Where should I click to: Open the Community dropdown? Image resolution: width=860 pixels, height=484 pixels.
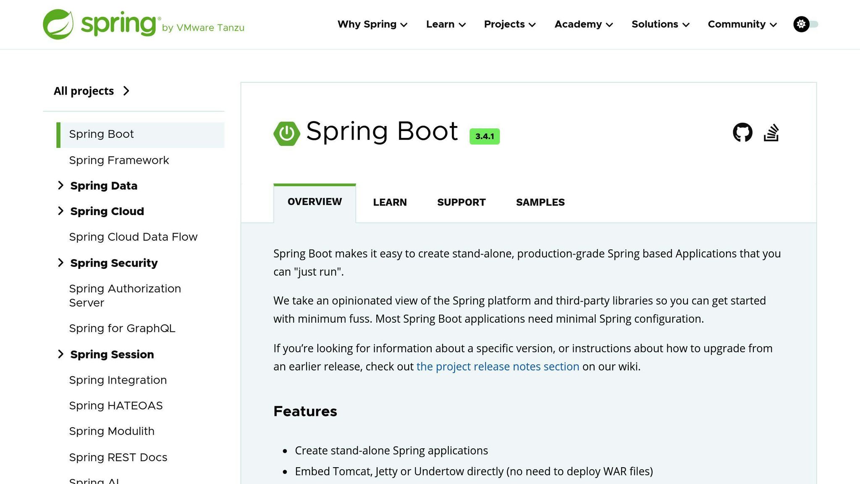coord(741,24)
